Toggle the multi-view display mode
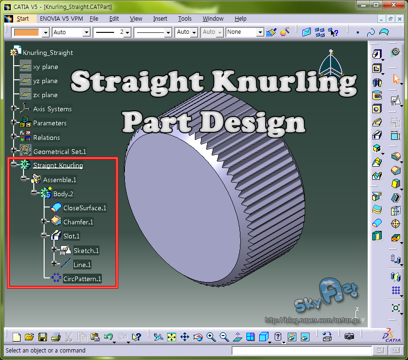408x360 pixels. click(251, 336)
